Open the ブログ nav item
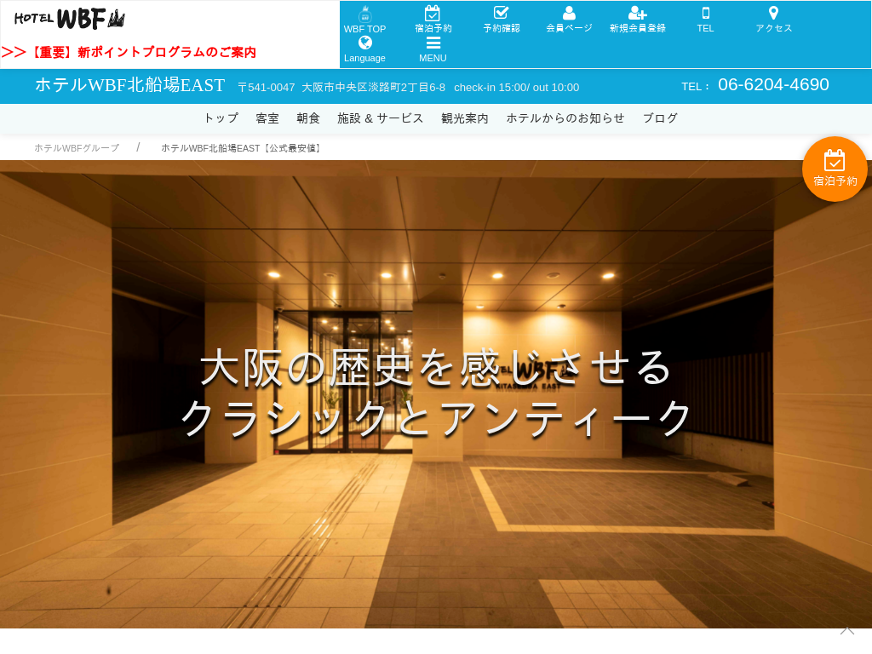The image size is (872, 654). pyautogui.click(x=660, y=118)
